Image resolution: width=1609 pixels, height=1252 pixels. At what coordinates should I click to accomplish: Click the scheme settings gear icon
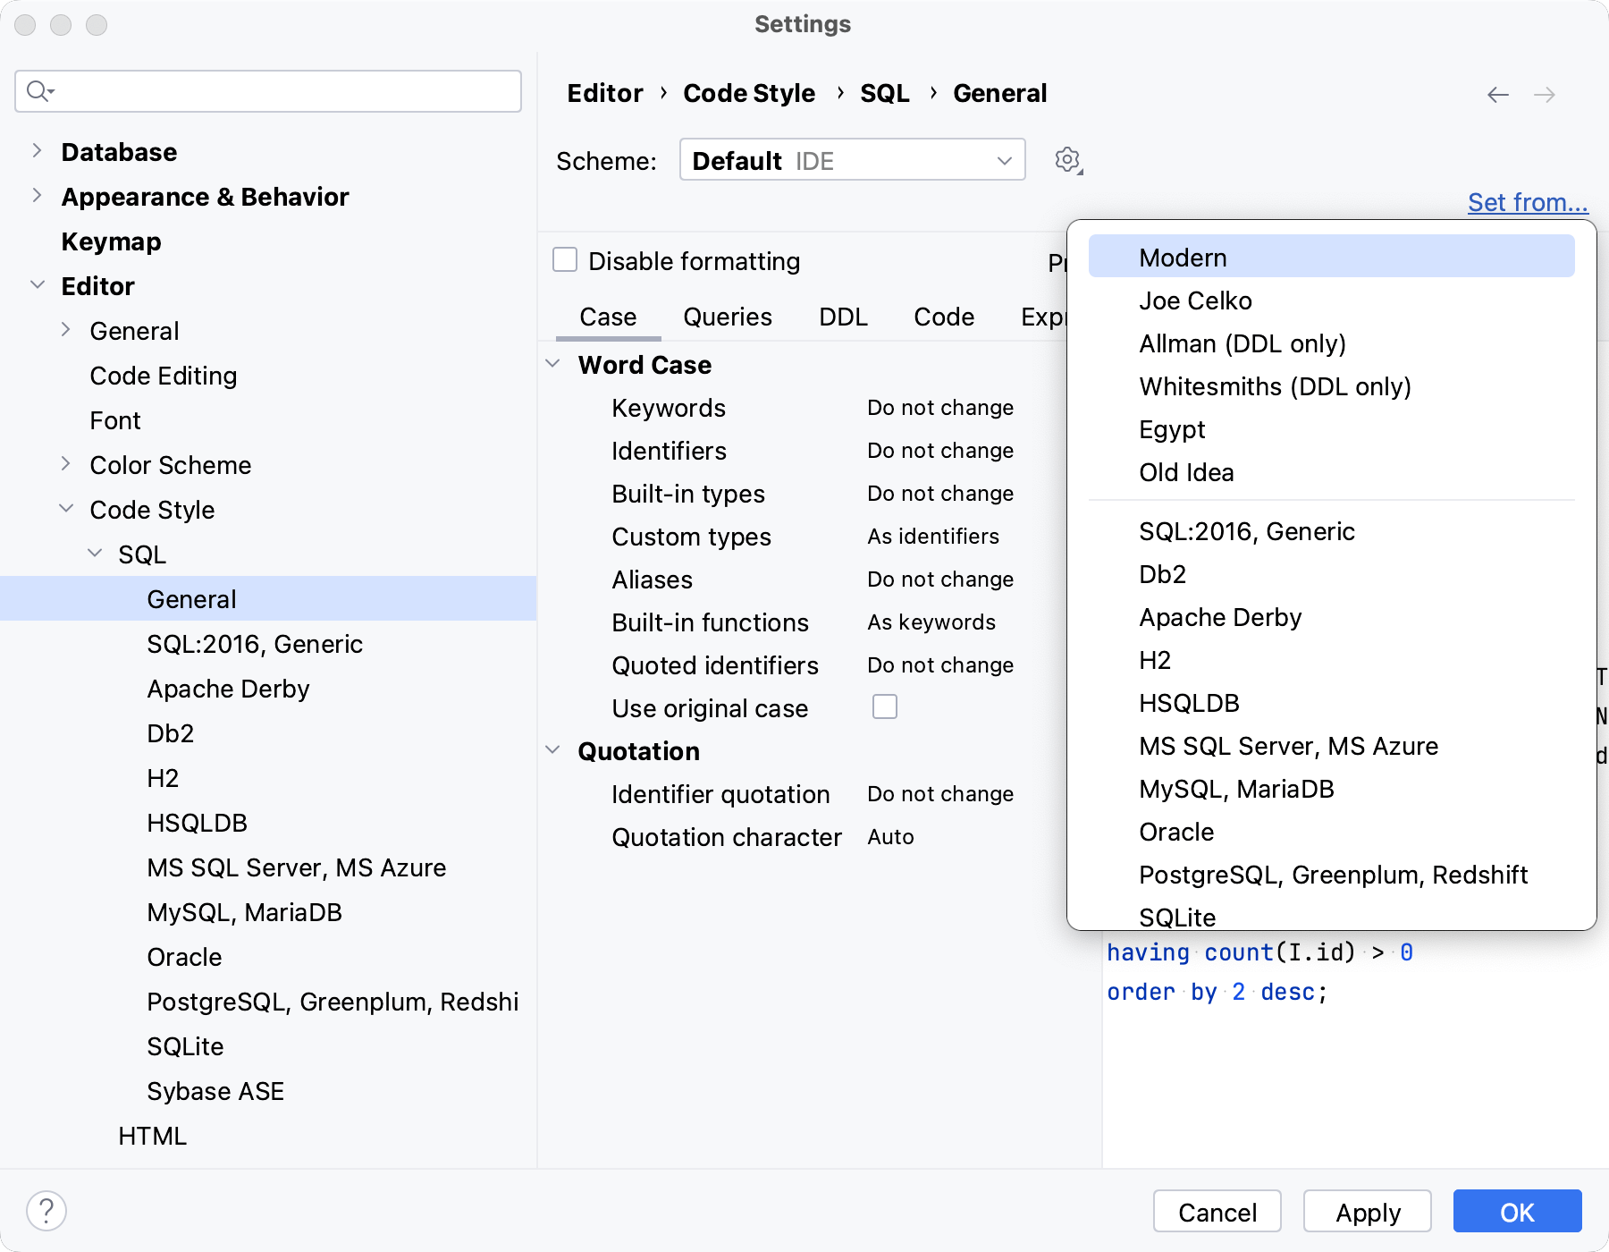click(x=1067, y=161)
